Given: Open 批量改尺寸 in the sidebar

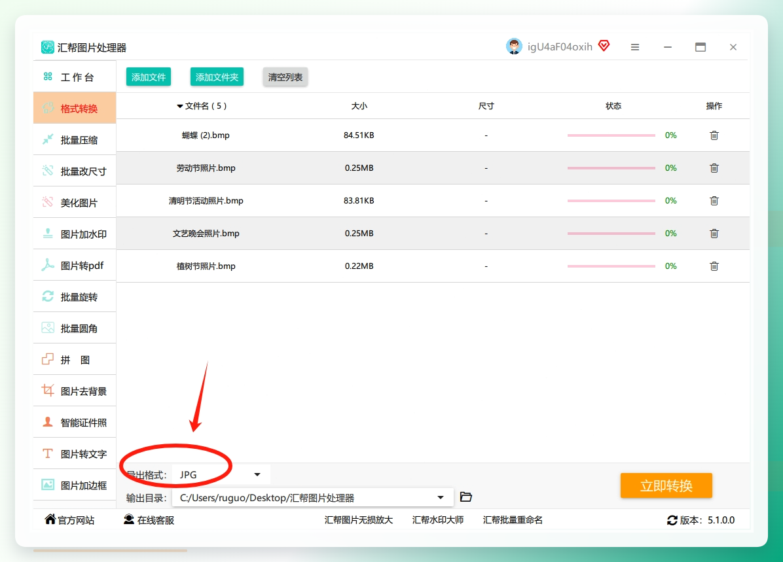Looking at the screenshot, I should pyautogui.click(x=75, y=171).
